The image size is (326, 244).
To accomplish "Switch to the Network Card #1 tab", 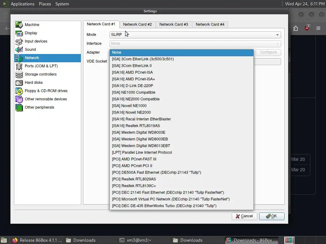I will [101, 24].
